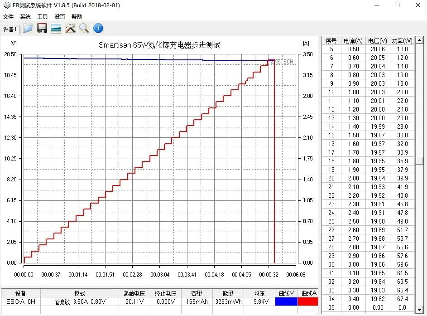This screenshot has height=316, width=427.
Task: Click current 1.50 in row 15
Action: click(x=354, y=135)
